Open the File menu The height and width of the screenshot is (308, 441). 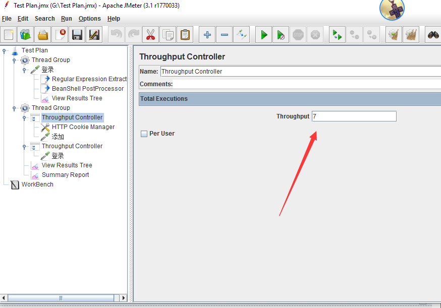[7, 19]
